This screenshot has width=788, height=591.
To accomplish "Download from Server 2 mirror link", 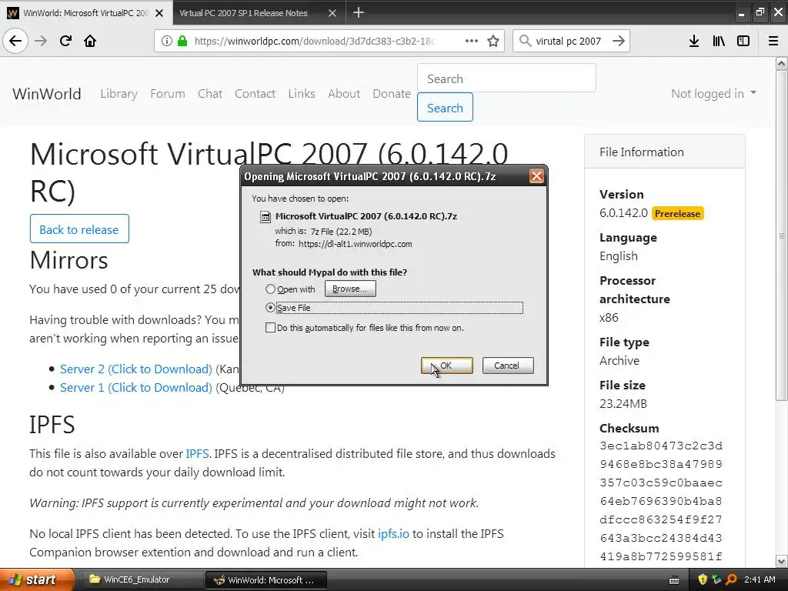I will point(135,369).
